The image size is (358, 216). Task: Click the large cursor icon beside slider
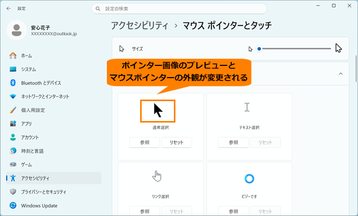pyautogui.click(x=339, y=49)
